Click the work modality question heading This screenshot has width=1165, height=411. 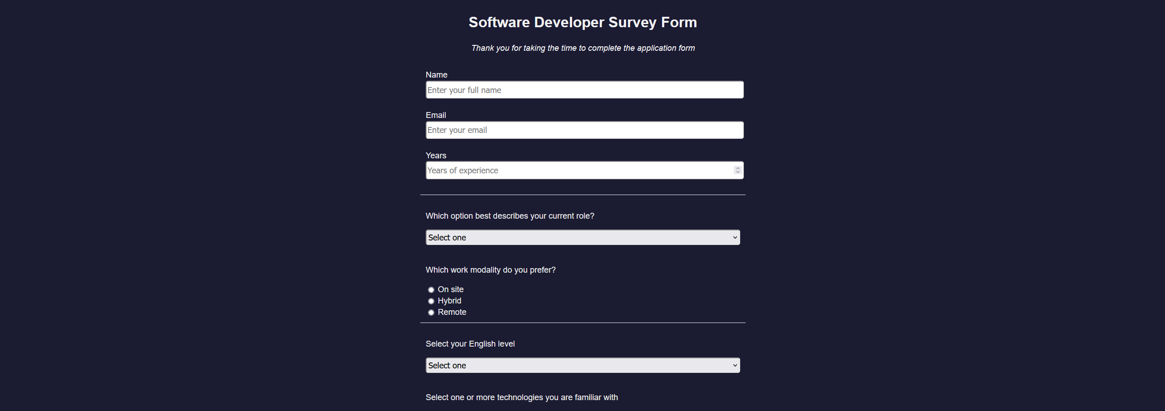(490, 269)
